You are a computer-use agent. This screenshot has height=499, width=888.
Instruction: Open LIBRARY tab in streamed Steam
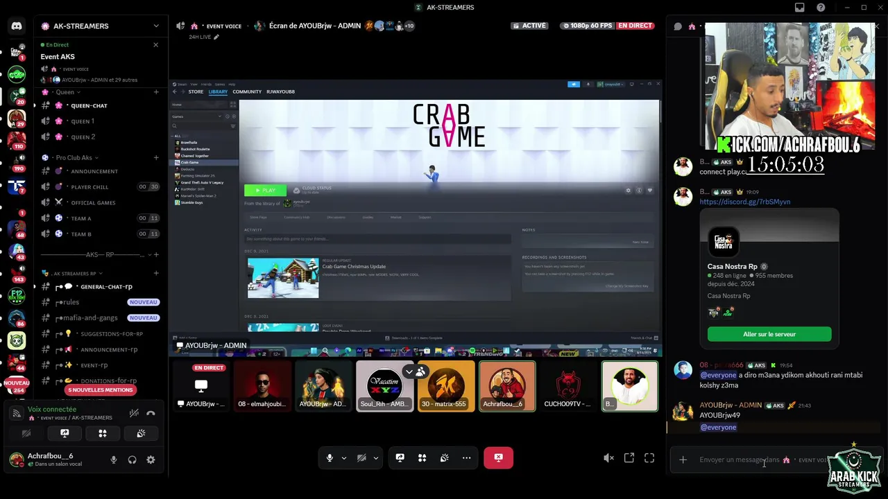point(218,91)
